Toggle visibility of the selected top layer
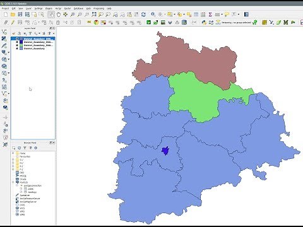This screenshot has width=303, height=227. pyautogui.click(x=17, y=39)
